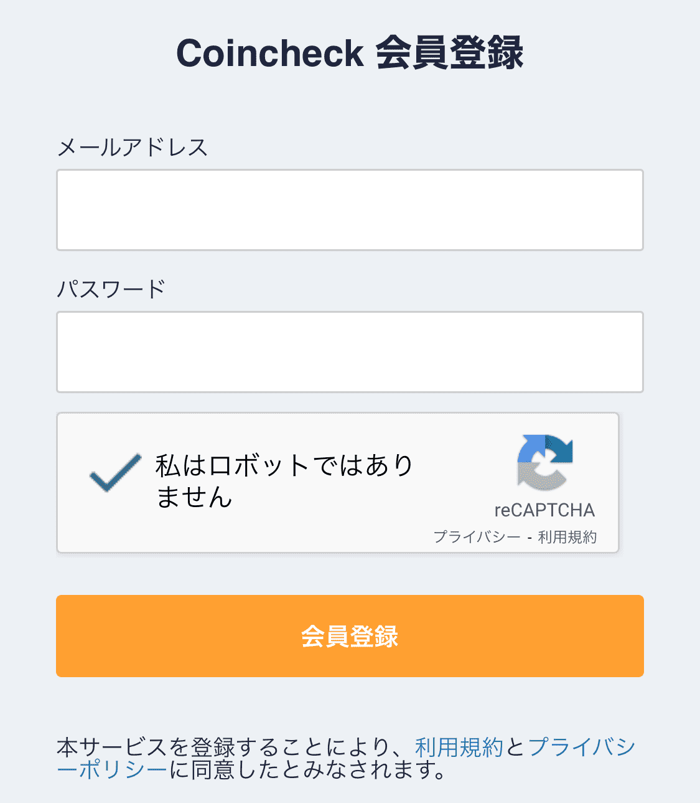Toggle the 私はロボットではありません checkbox label
This screenshot has width=700, height=803.
point(284,482)
